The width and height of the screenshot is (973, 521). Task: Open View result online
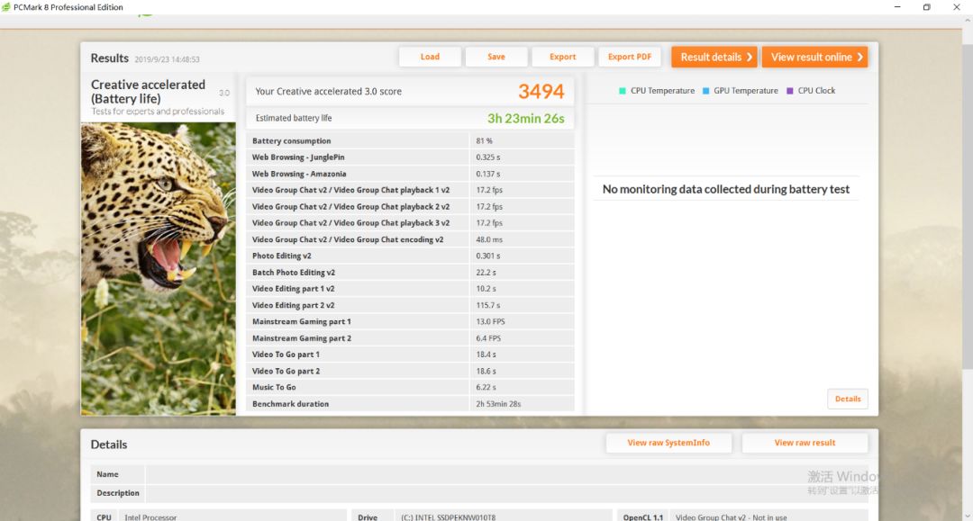click(814, 57)
